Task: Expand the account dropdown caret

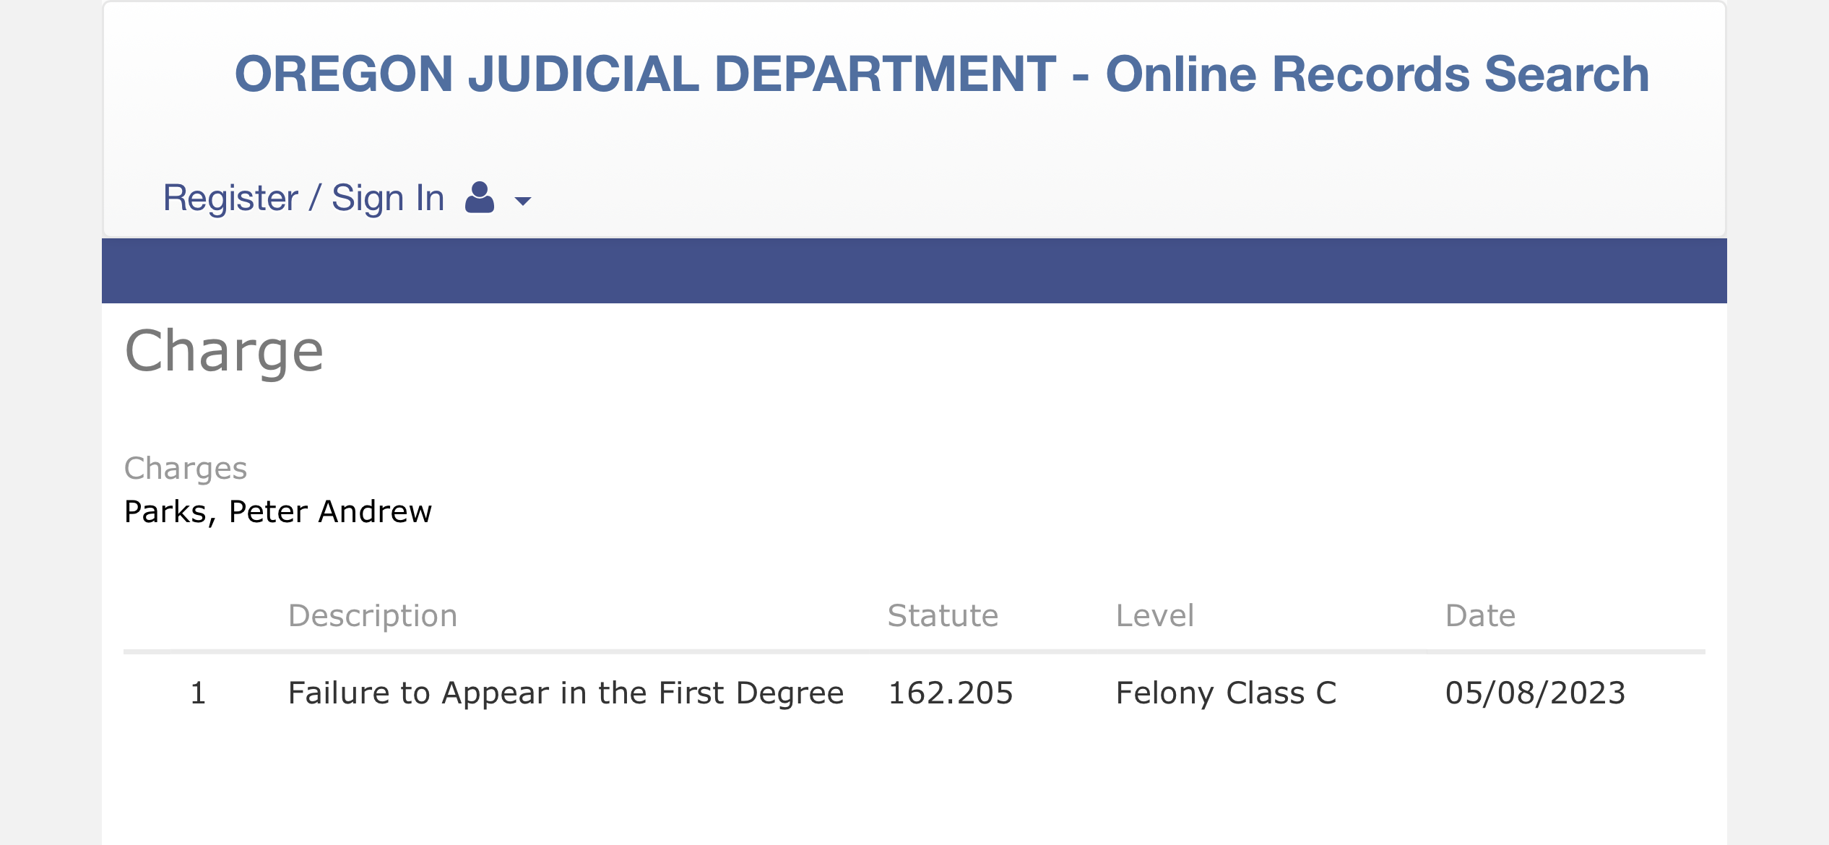Action: coord(522,201)
